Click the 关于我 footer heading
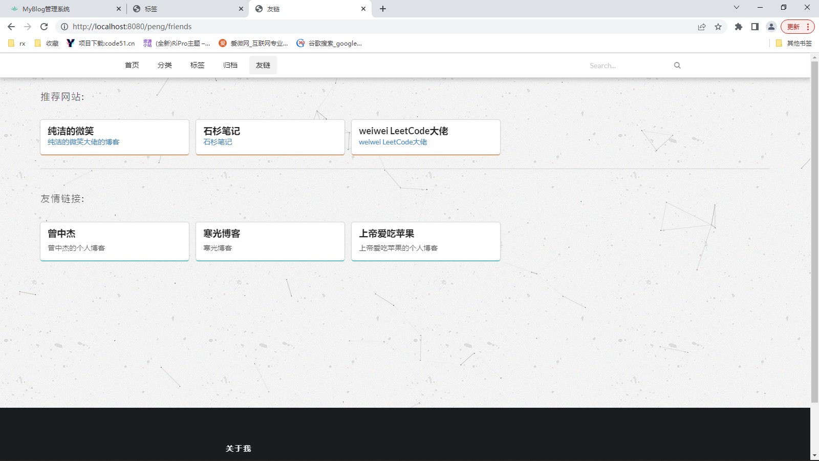This screenshot has height=461, width=819. point(239,449)
